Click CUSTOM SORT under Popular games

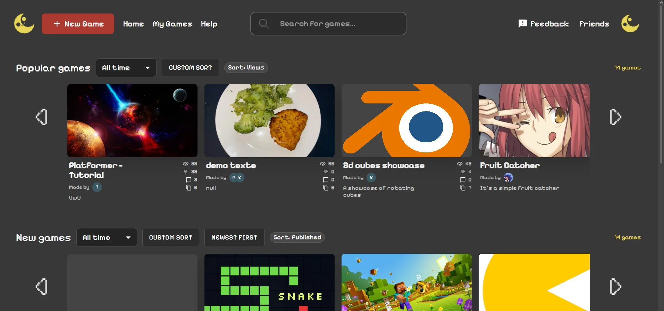pyautogui.click(x=190, y=68)
